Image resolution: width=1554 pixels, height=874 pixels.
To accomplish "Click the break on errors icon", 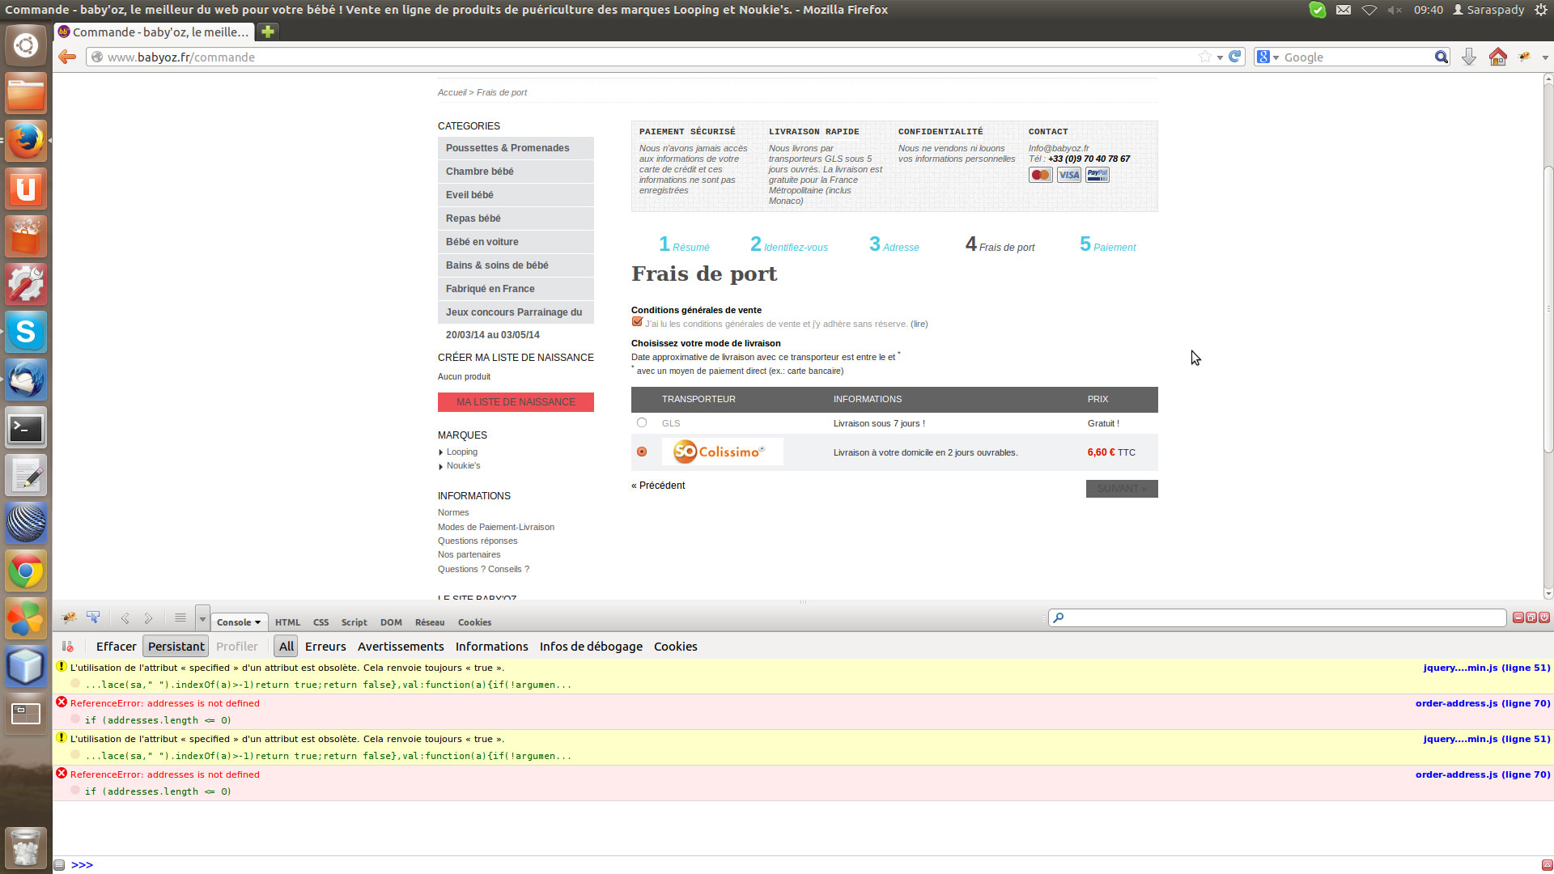I will (x=68, y=647).
